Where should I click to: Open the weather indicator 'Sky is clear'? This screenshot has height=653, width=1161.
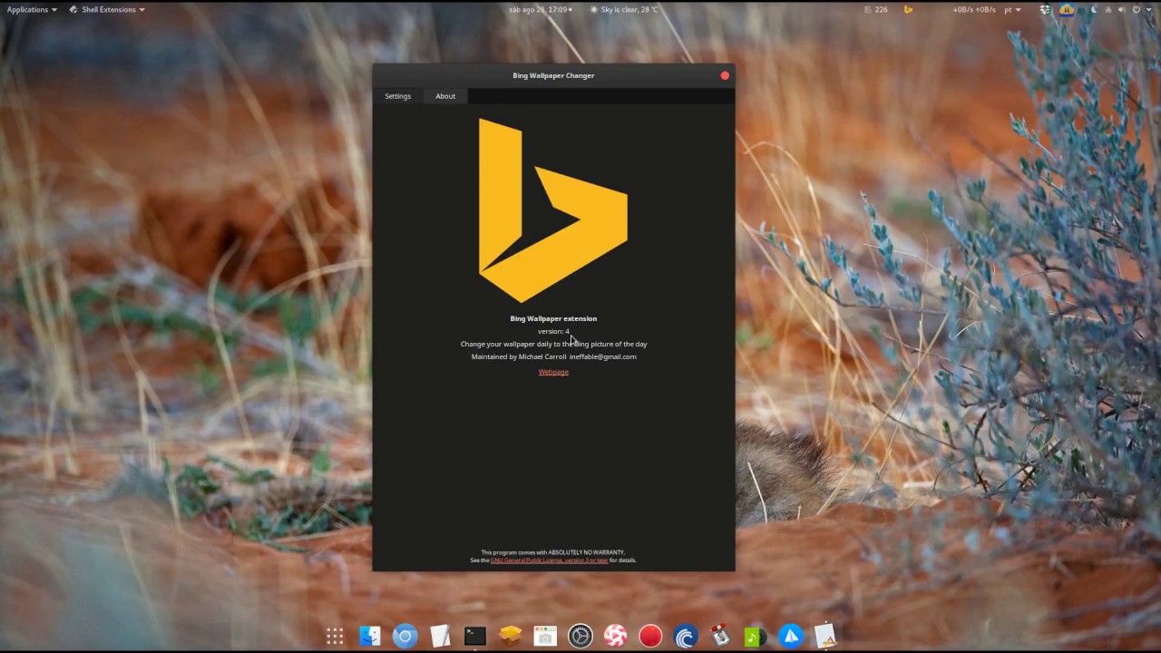coord(624,9)
